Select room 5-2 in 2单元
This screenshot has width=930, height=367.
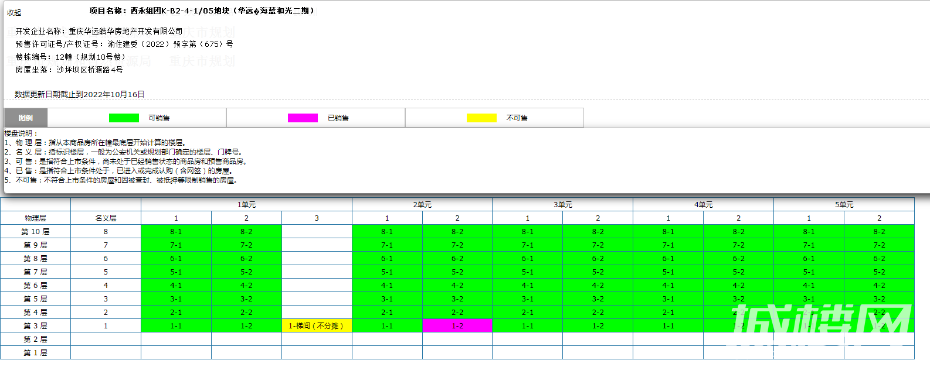pyautogui.click(x=457, y=272)
